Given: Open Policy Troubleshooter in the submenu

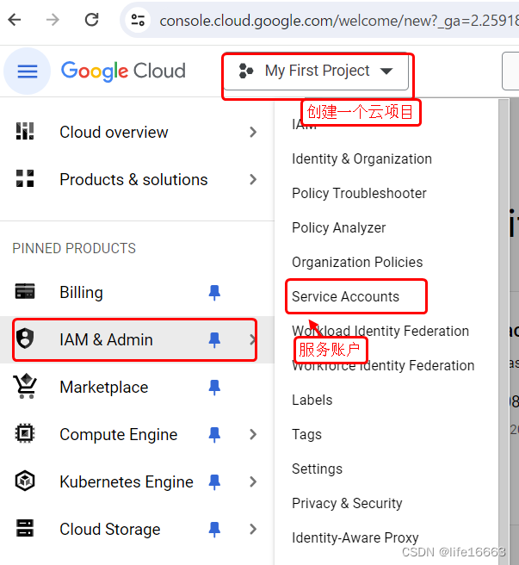Looking at the screenshot, I should pos(359,193).
